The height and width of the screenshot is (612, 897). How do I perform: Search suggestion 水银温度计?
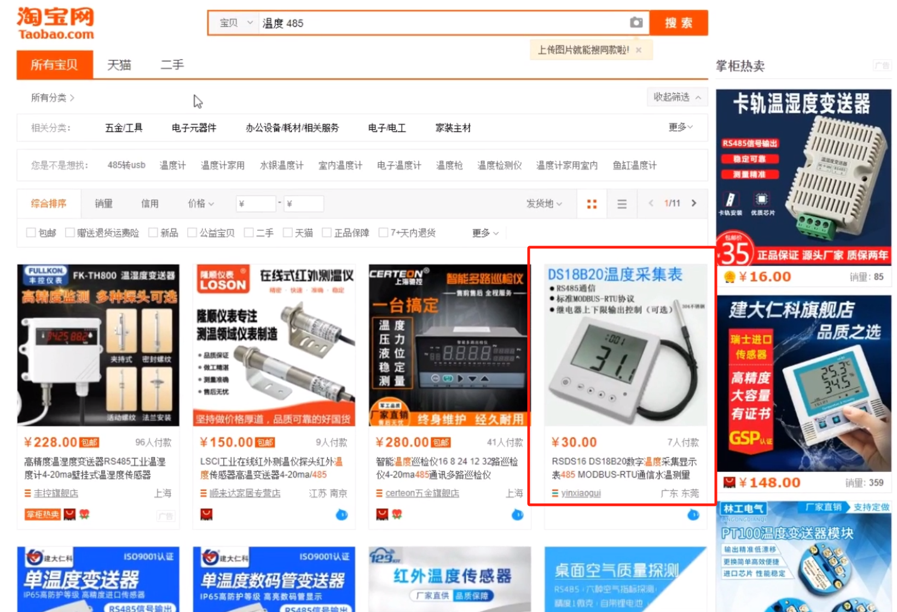click(281, 165)
